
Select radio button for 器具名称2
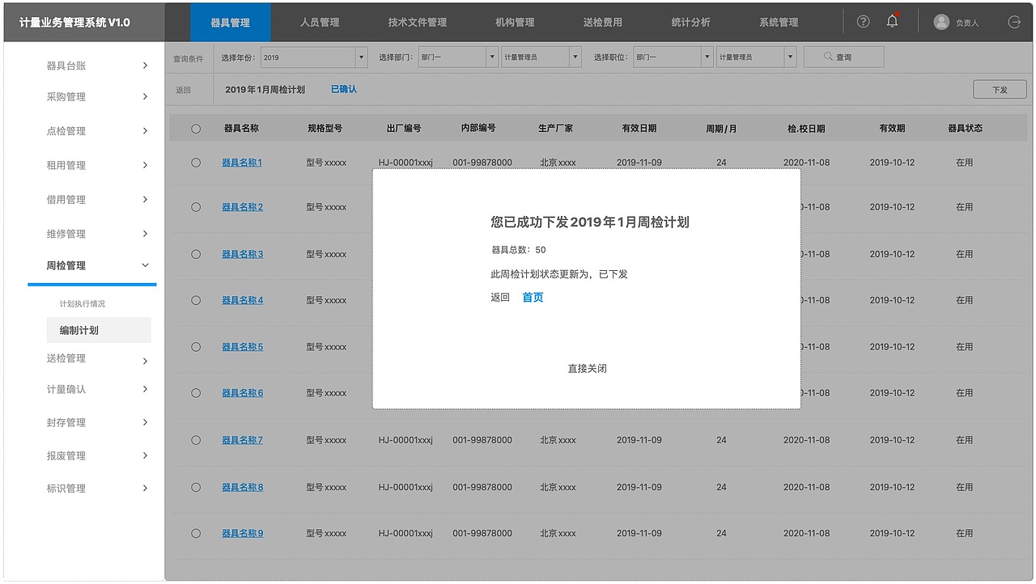196,207
